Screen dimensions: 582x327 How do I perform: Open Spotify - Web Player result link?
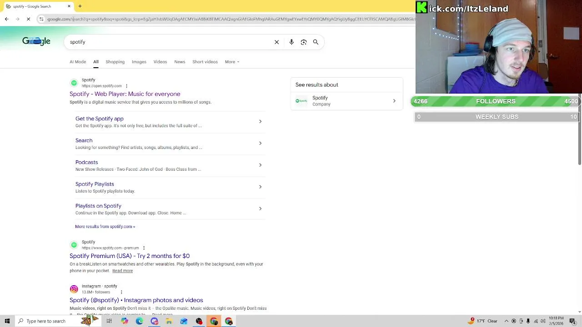125,94
